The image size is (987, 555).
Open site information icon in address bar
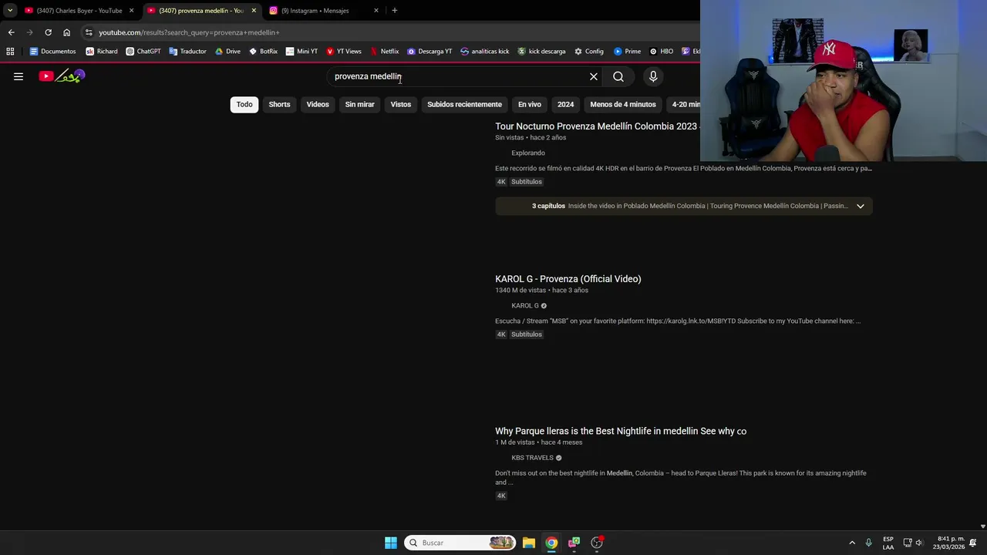click(89, 32)
